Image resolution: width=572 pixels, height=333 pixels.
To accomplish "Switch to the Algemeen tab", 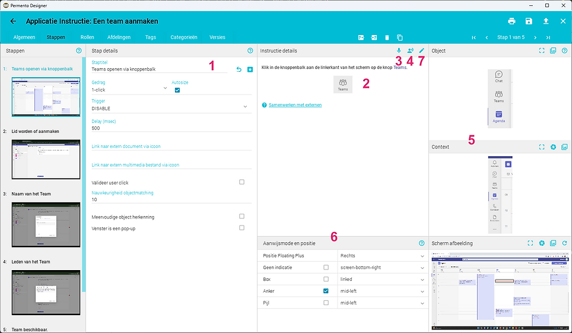I will (24, 37).
